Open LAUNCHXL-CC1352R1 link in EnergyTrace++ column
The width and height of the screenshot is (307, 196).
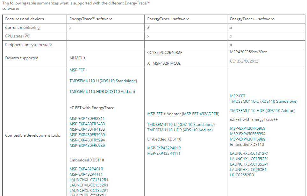[x=249, y=159]
